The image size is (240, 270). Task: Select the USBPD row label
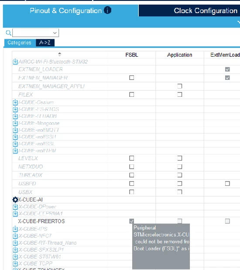click(27, 183)
